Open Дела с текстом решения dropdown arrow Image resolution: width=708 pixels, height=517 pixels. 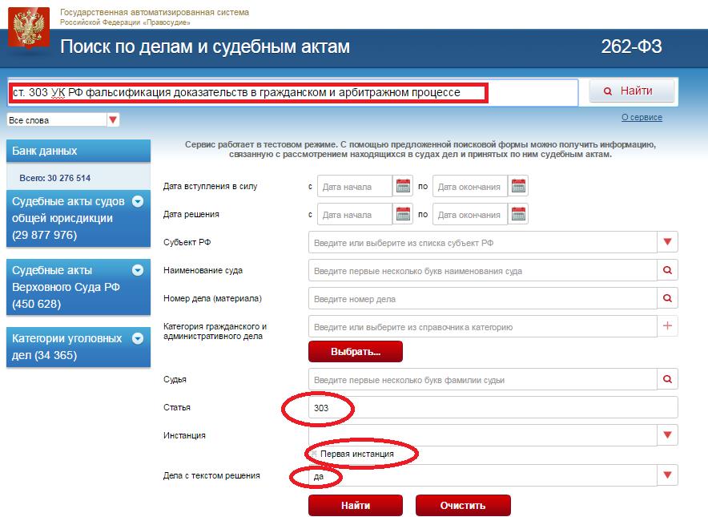point(667,475)
